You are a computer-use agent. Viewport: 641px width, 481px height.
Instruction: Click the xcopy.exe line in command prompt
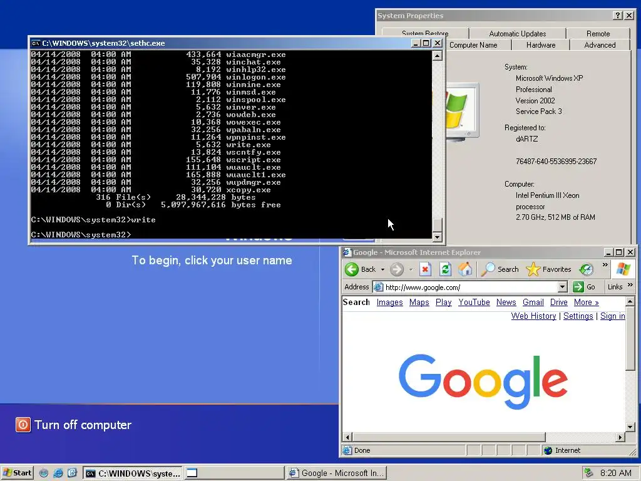[151, 190]
